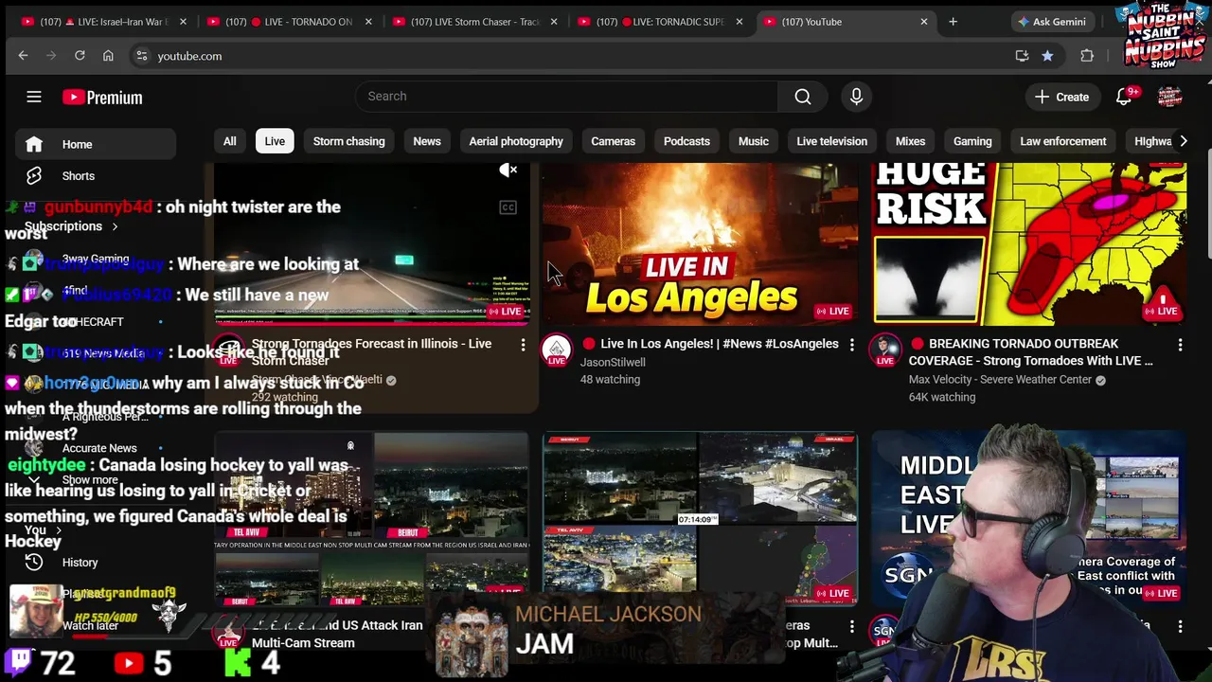Open options for Strong Tornadoes Forecast video
The image size is (1212, 682).
(523, 345)
